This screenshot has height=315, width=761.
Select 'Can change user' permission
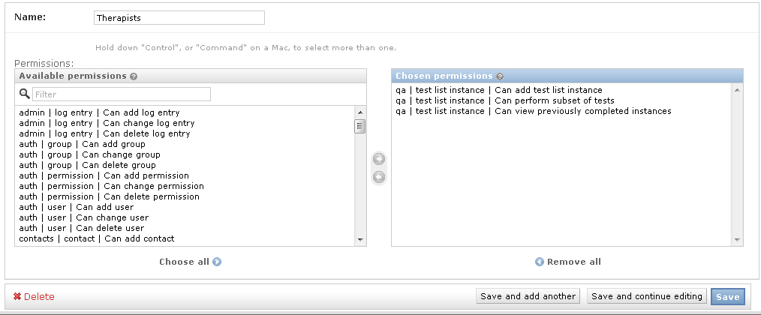(x=185, y=217)
